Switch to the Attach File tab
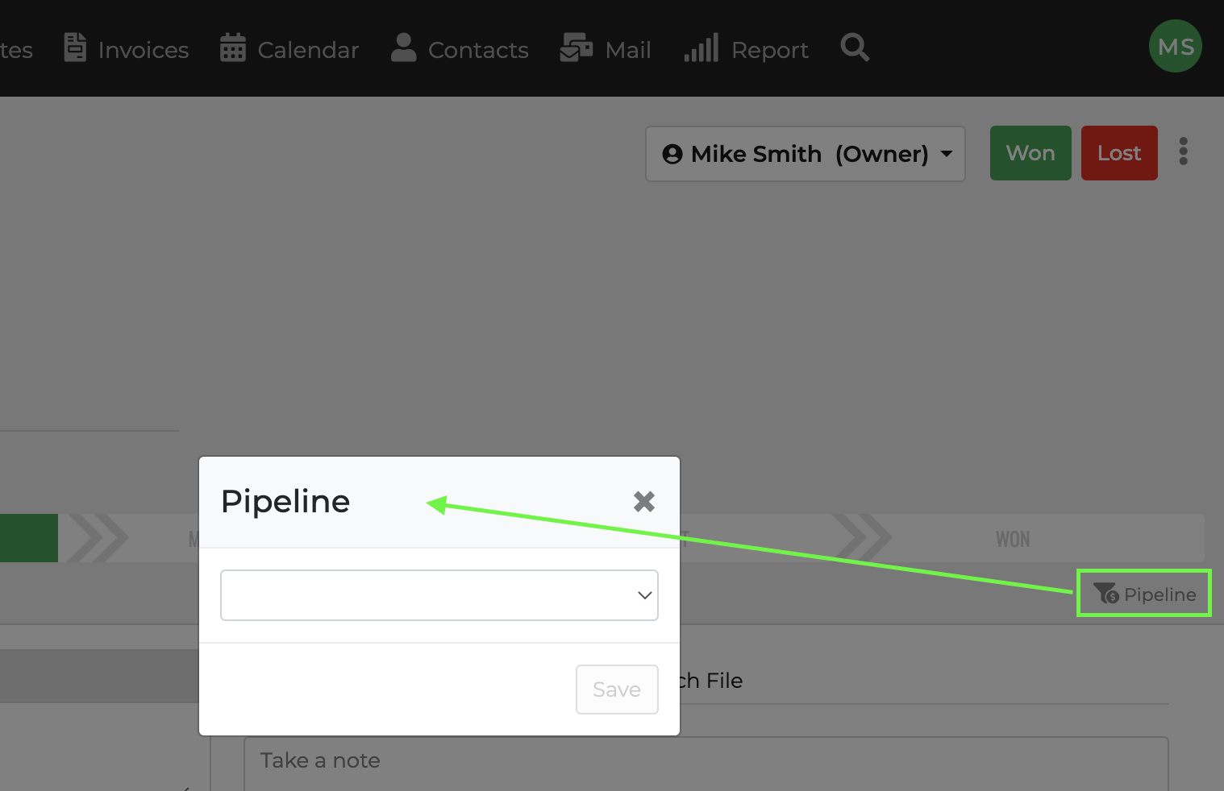Screen dimensions: 1224x791 711,681
